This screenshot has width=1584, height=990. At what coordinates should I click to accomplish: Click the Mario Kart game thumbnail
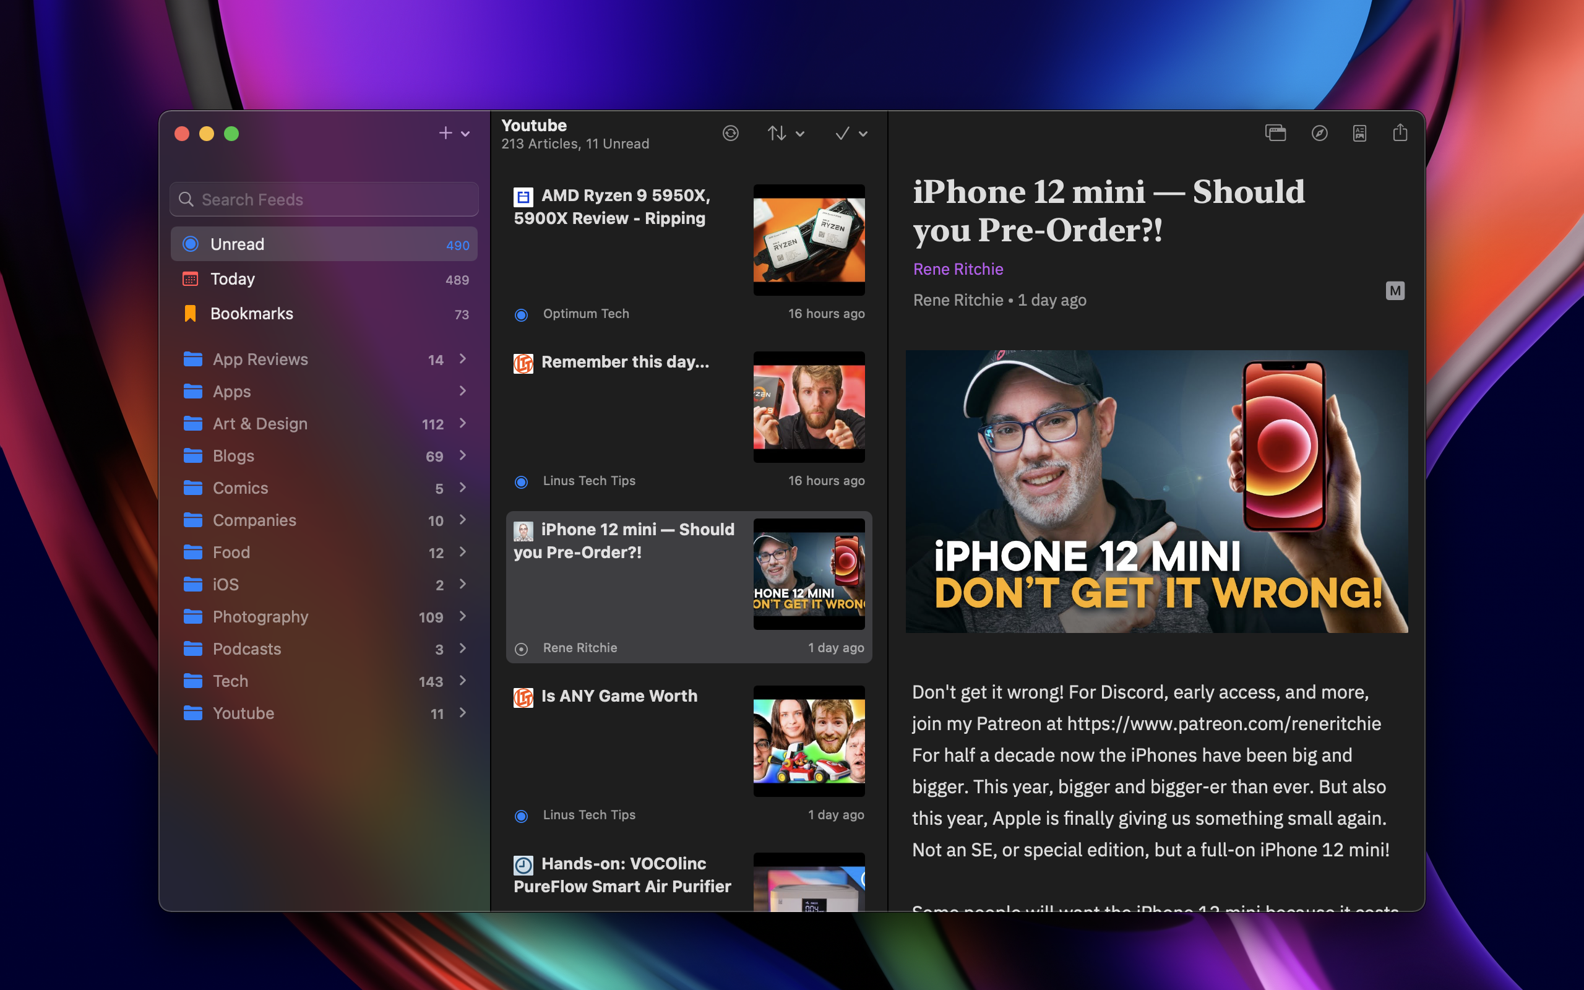pyautogui.click(x=809, y=741)
